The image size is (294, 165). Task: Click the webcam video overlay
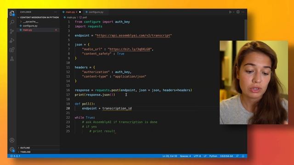[254, 82]
